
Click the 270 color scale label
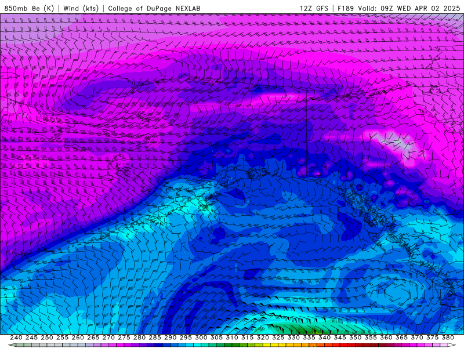tap(108, 338)
